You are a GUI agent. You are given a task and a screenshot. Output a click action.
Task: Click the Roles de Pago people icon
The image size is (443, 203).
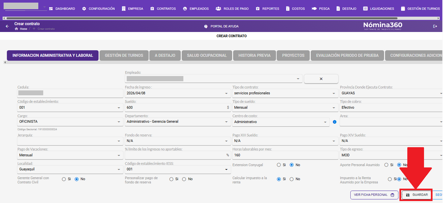point(218,9)
